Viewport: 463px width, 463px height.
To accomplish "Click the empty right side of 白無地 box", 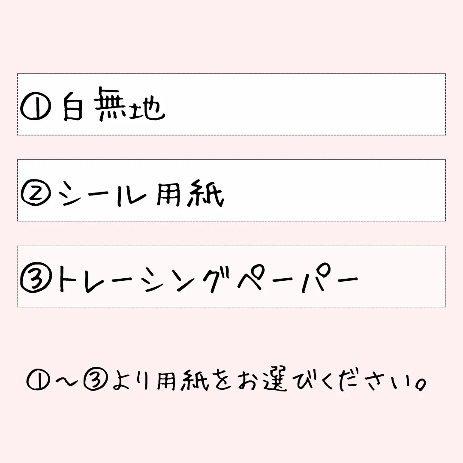I will point(304,105).
